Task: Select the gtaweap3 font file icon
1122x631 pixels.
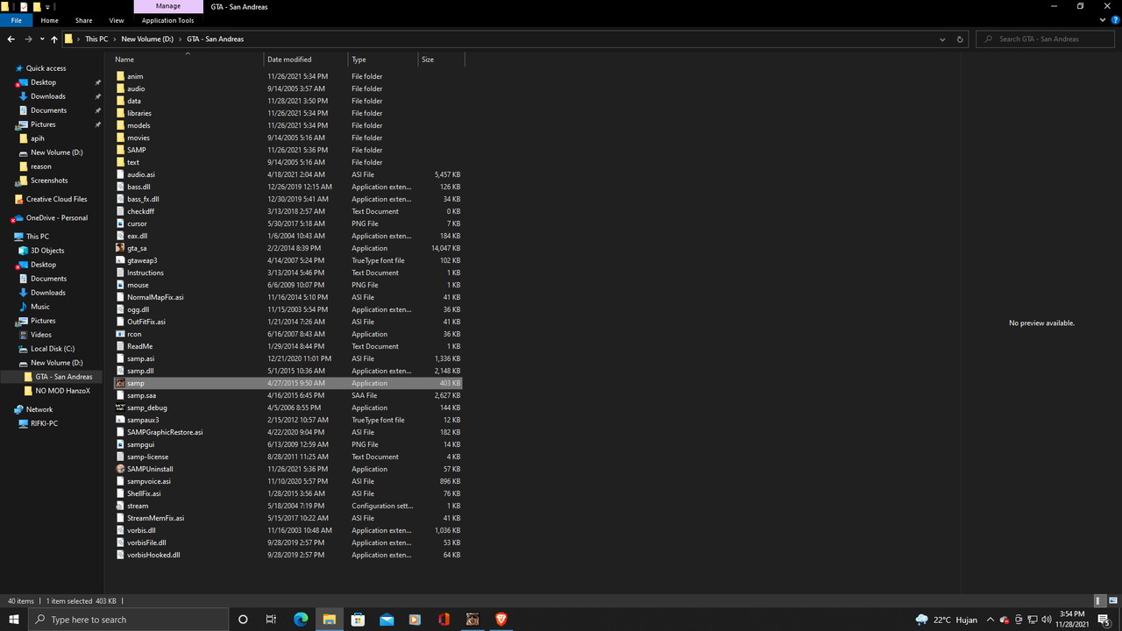Action: [120, 260]
